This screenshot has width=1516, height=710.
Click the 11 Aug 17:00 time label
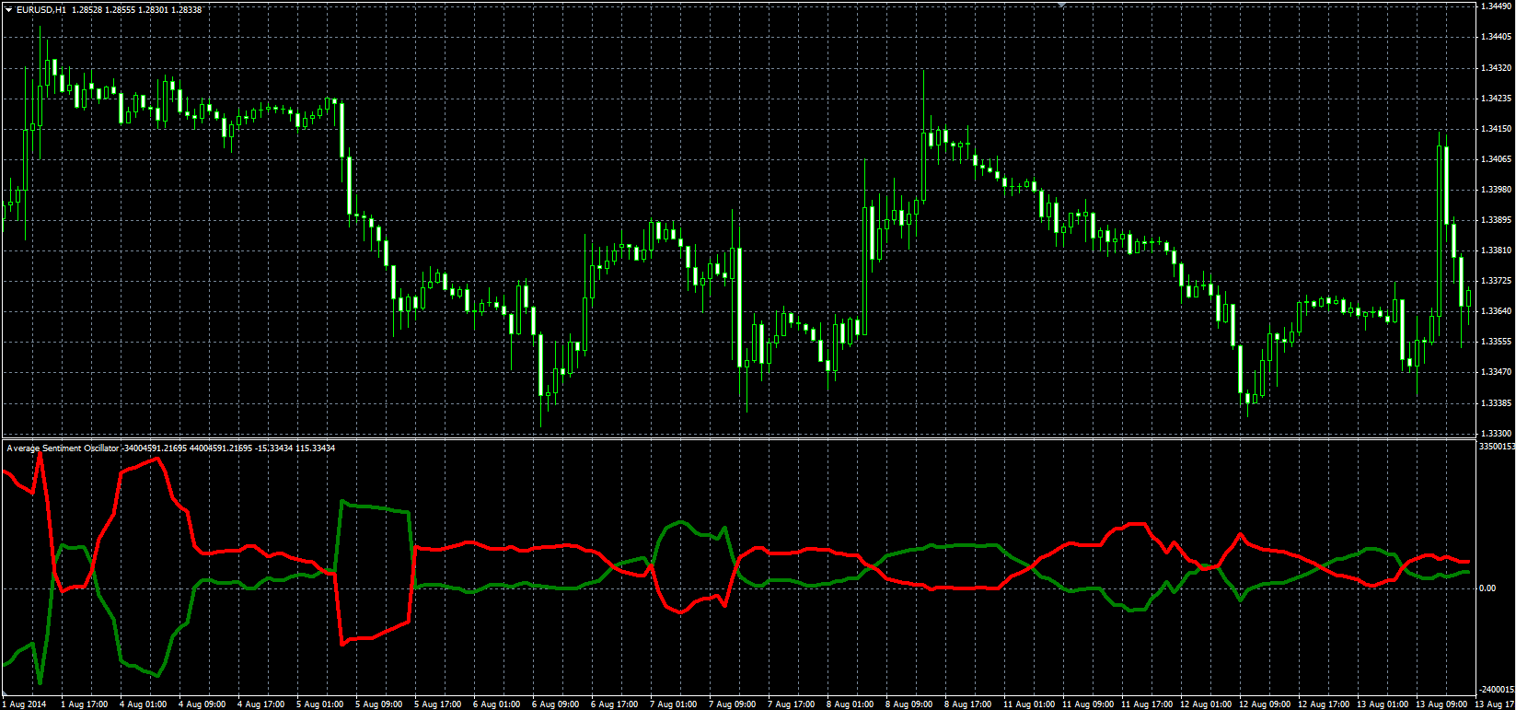[x=1147, y=704]
